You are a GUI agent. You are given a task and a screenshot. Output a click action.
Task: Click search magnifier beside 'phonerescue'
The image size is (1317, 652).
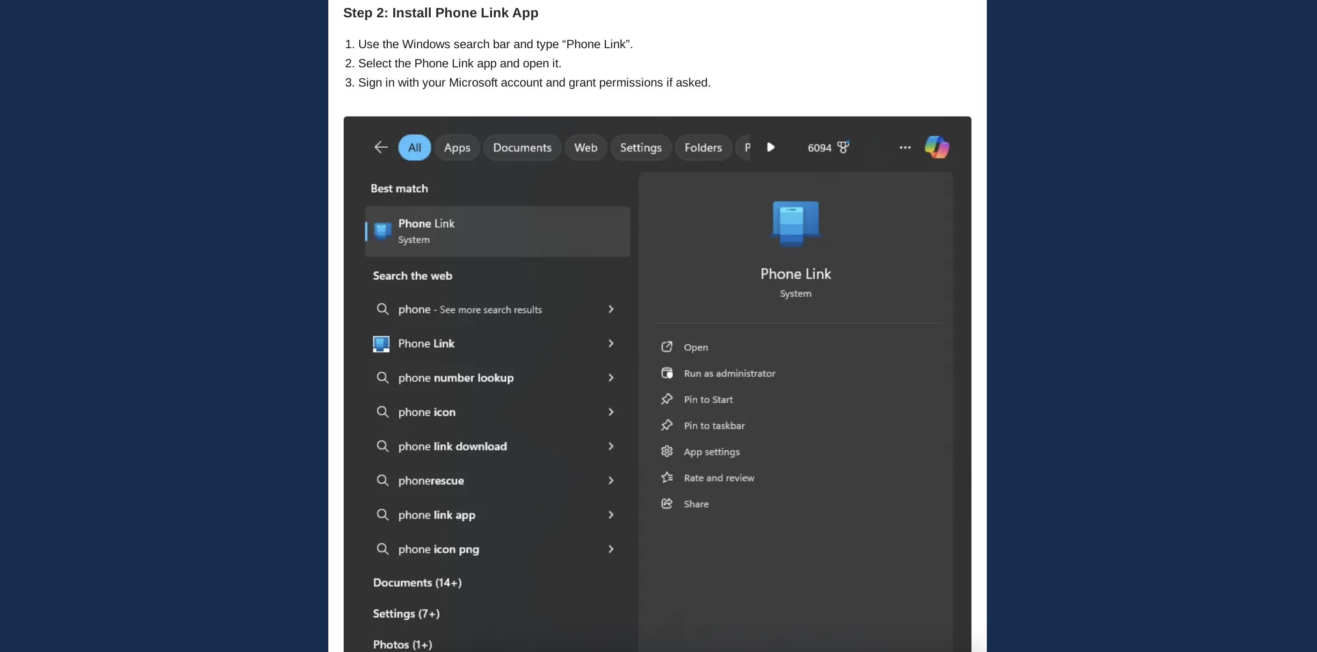point(383,480)
